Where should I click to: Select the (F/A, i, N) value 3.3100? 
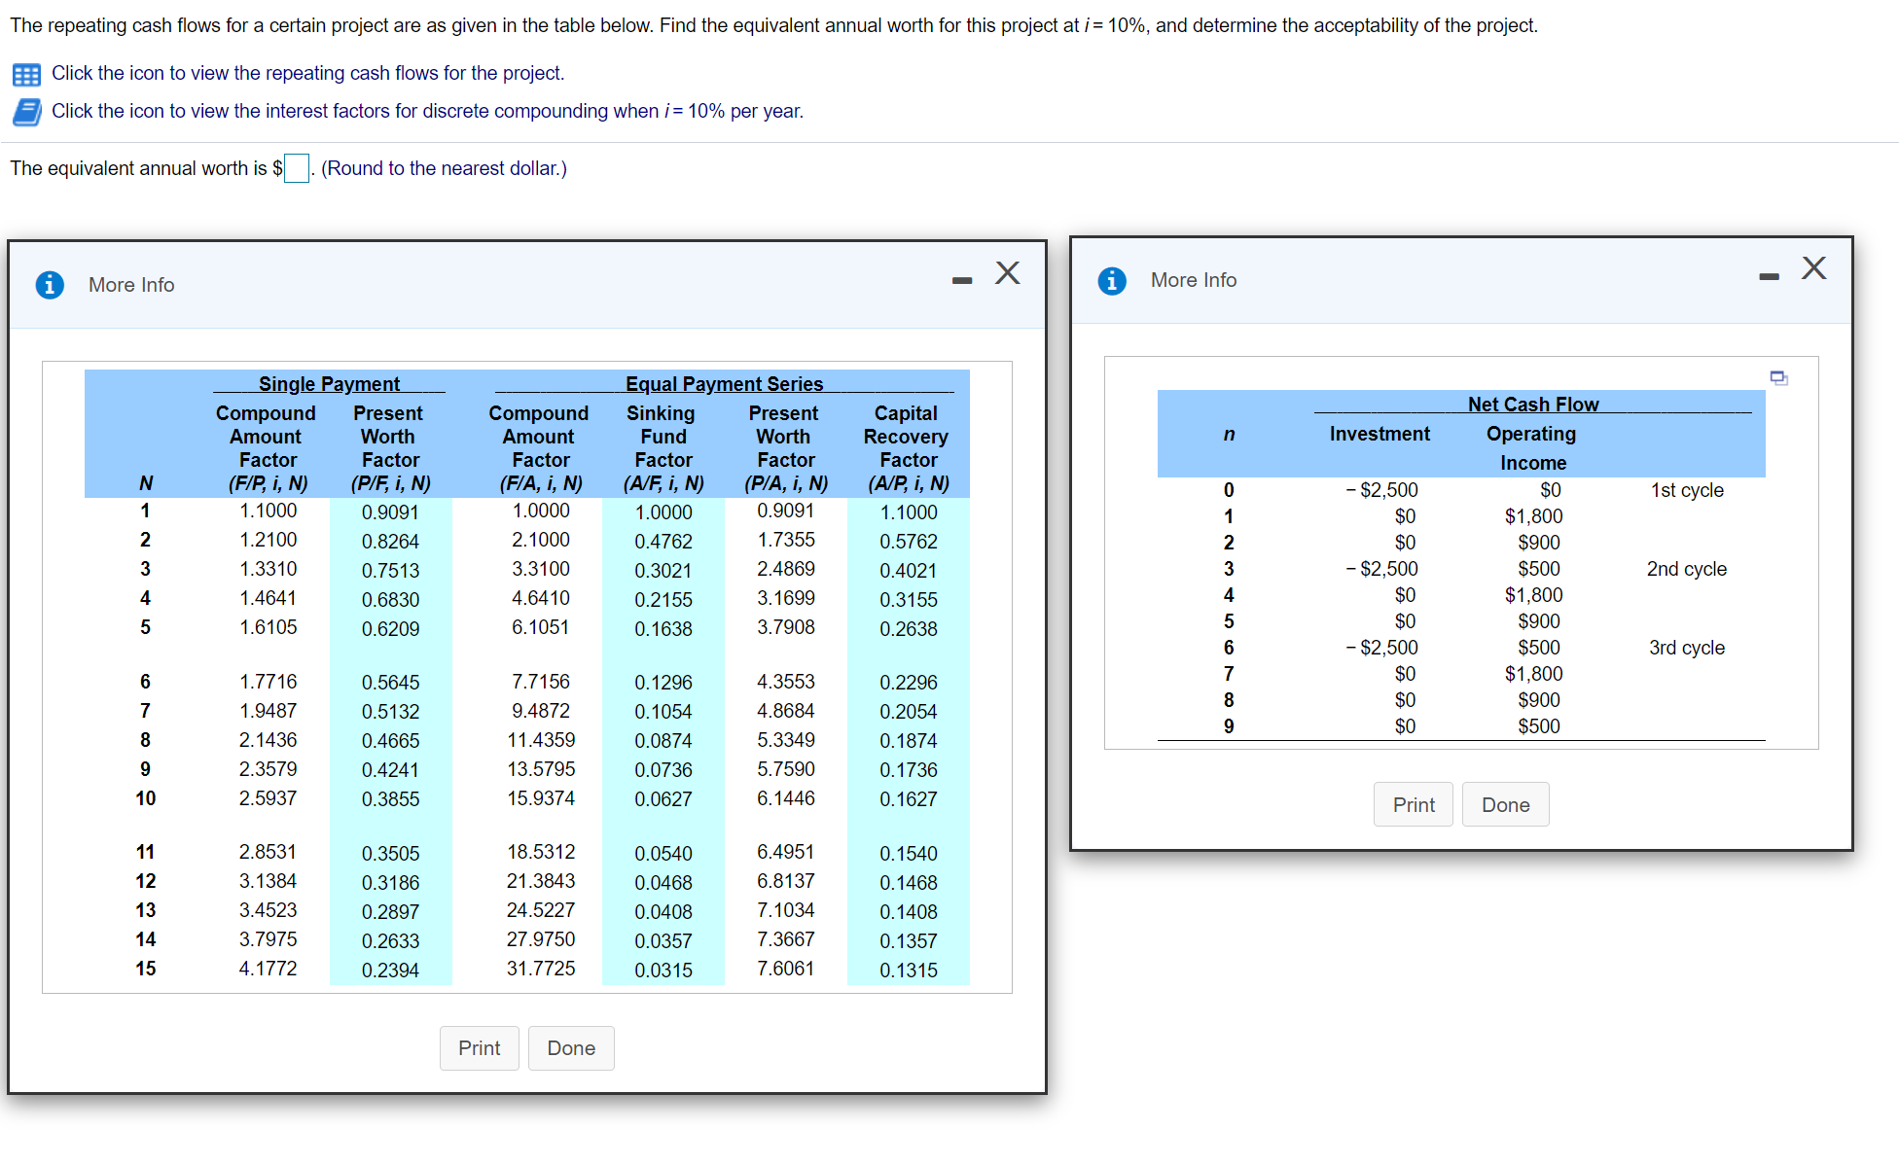541,569
